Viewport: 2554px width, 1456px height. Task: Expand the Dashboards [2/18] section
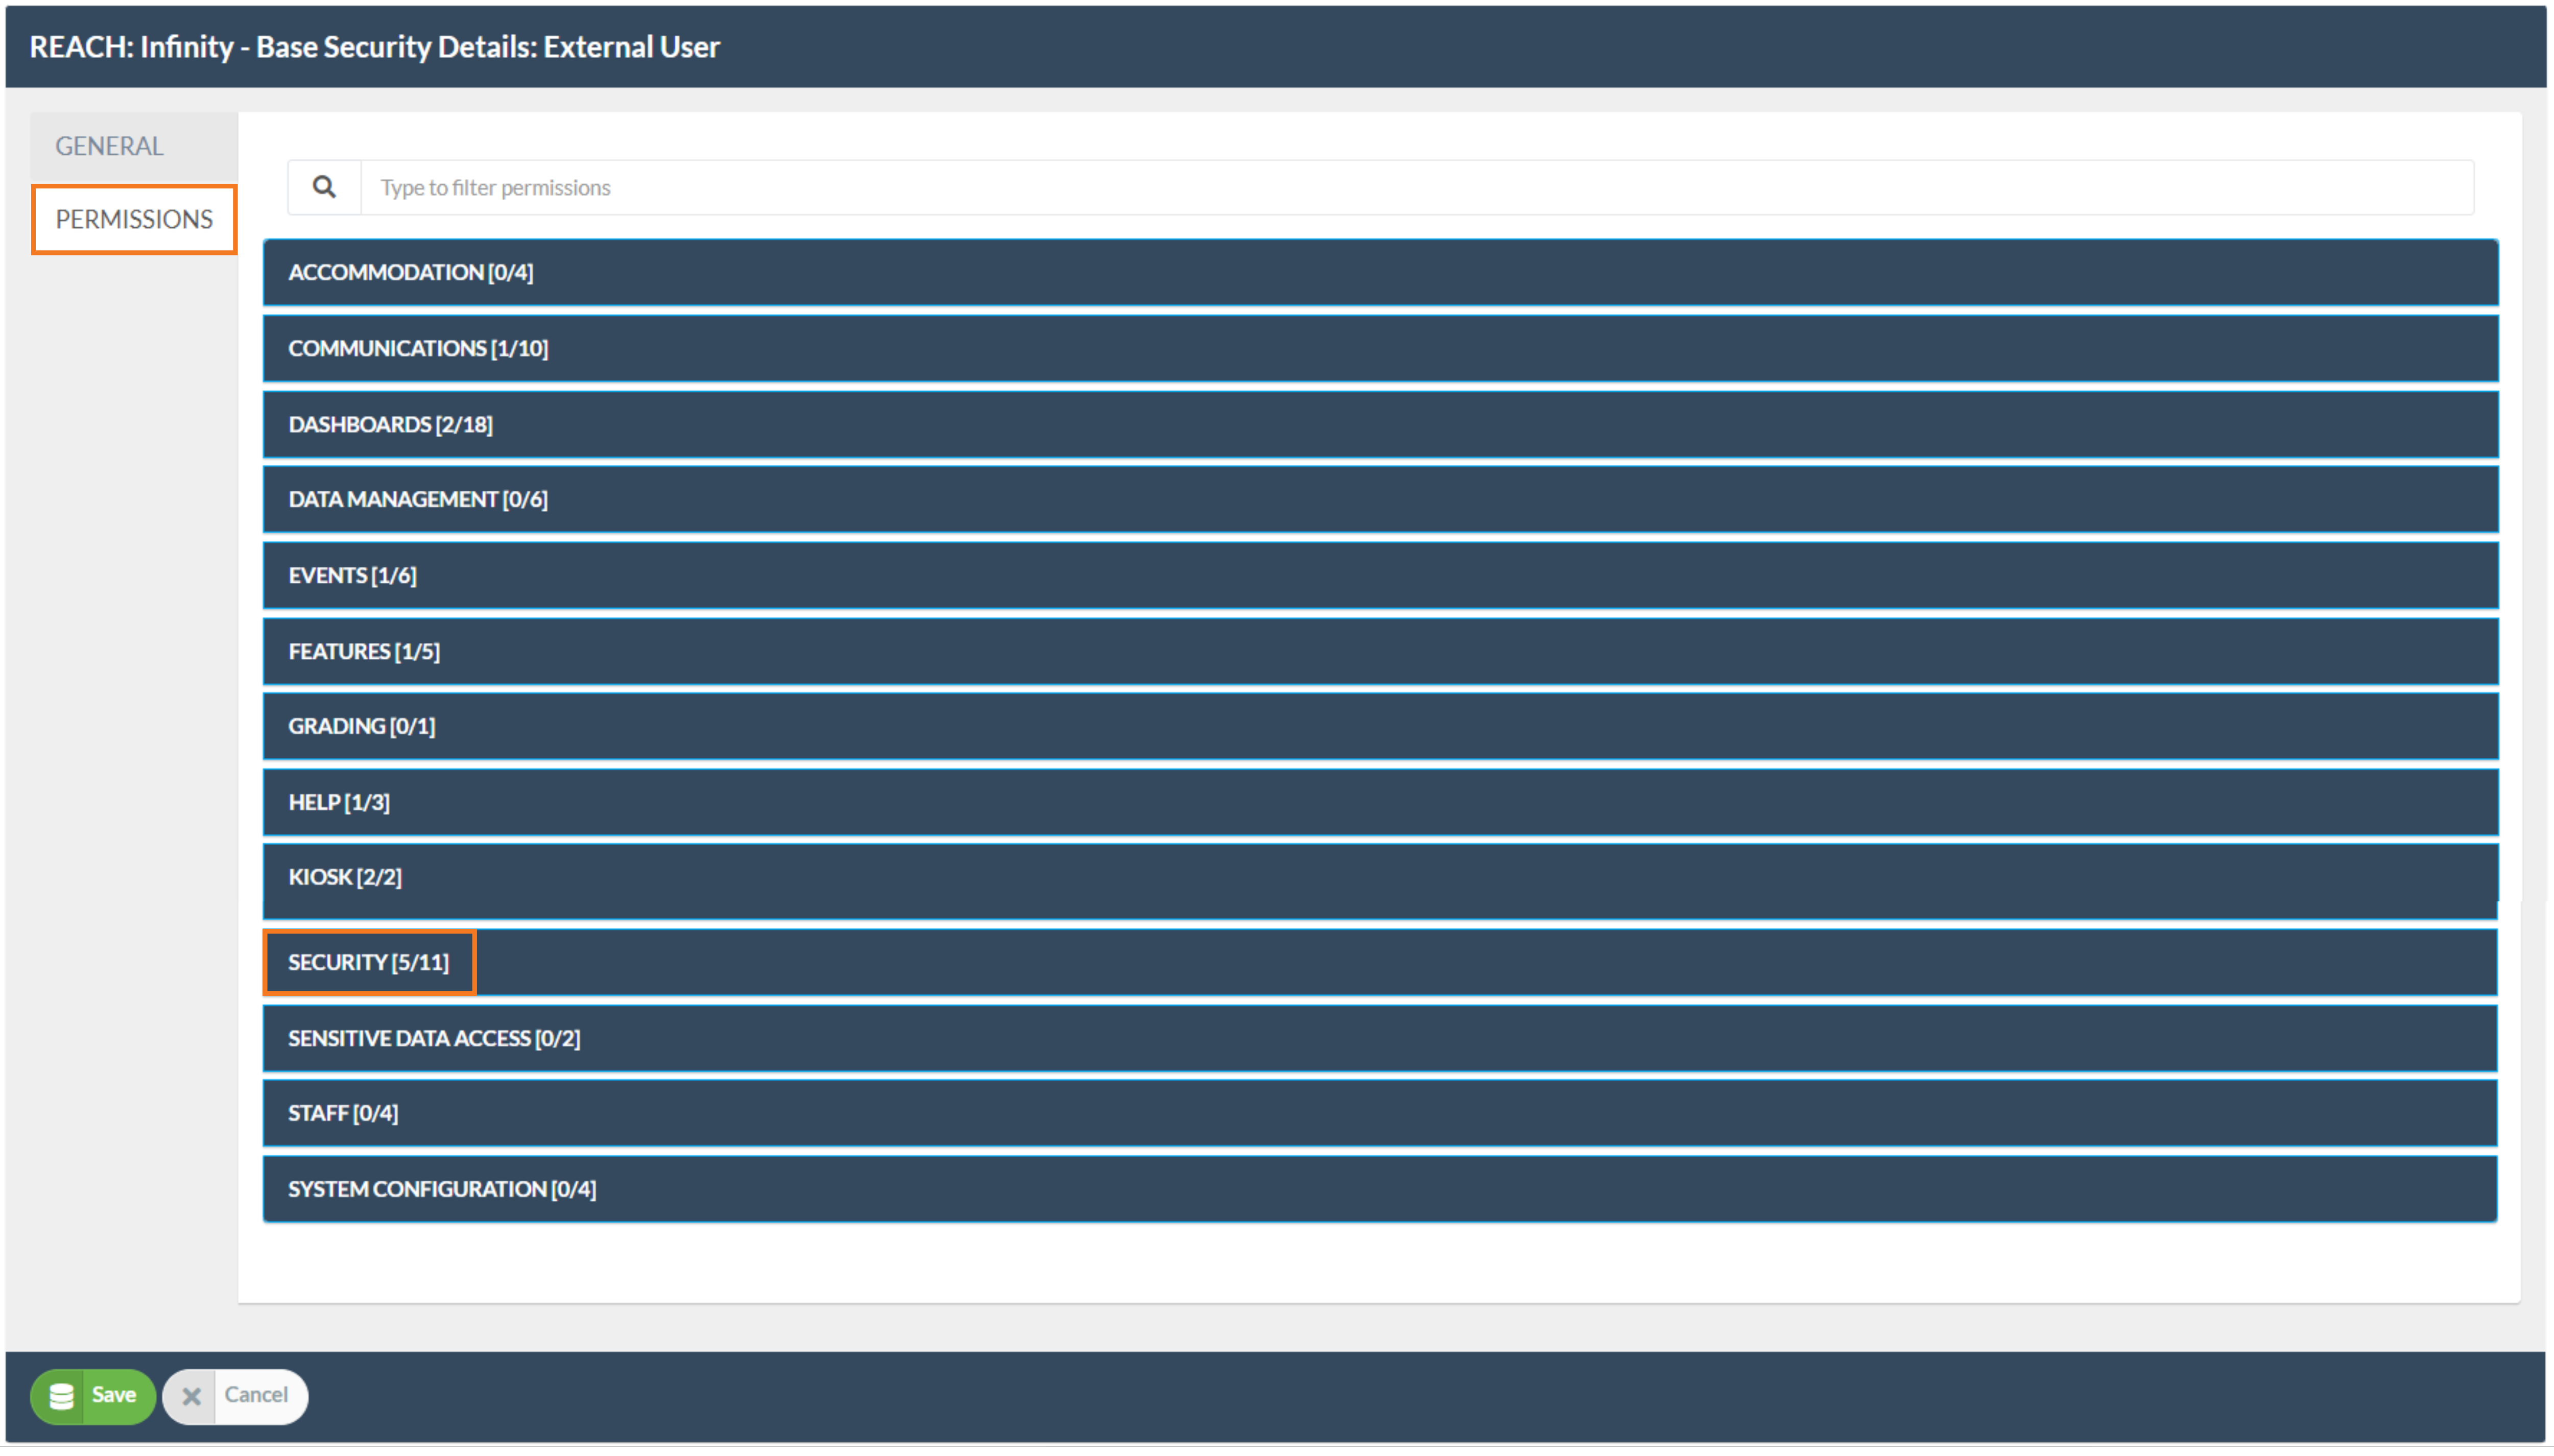tap(390, 424)
